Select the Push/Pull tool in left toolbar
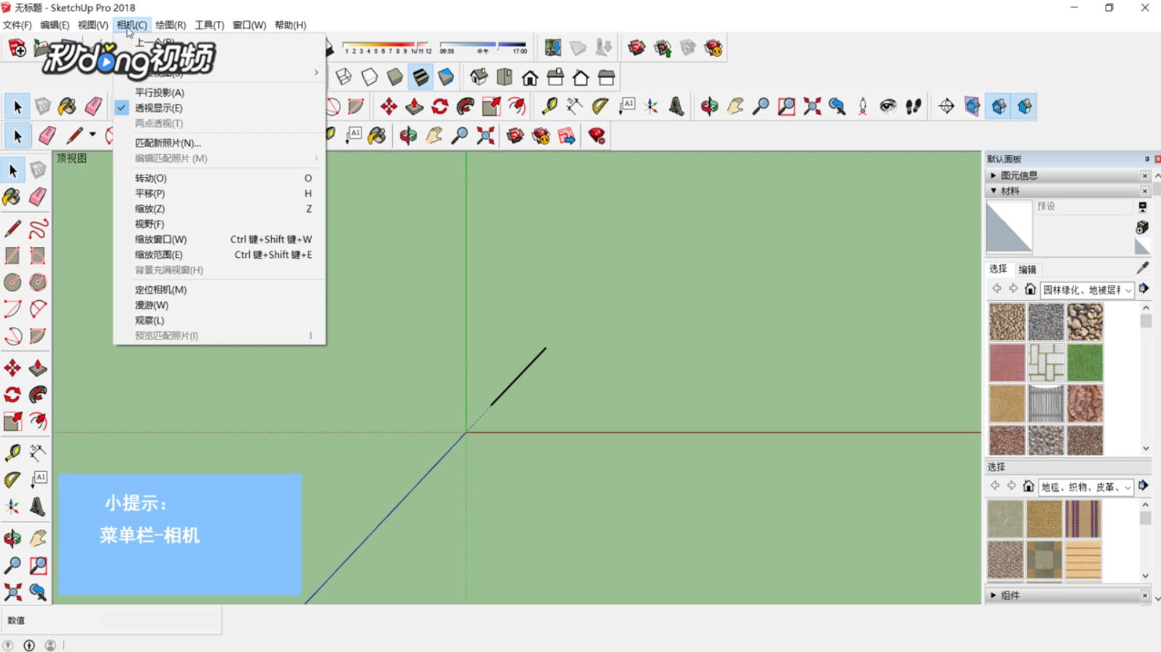This screenshot has height=652, width=1161. pyautogui.click(x=38, y=368)
